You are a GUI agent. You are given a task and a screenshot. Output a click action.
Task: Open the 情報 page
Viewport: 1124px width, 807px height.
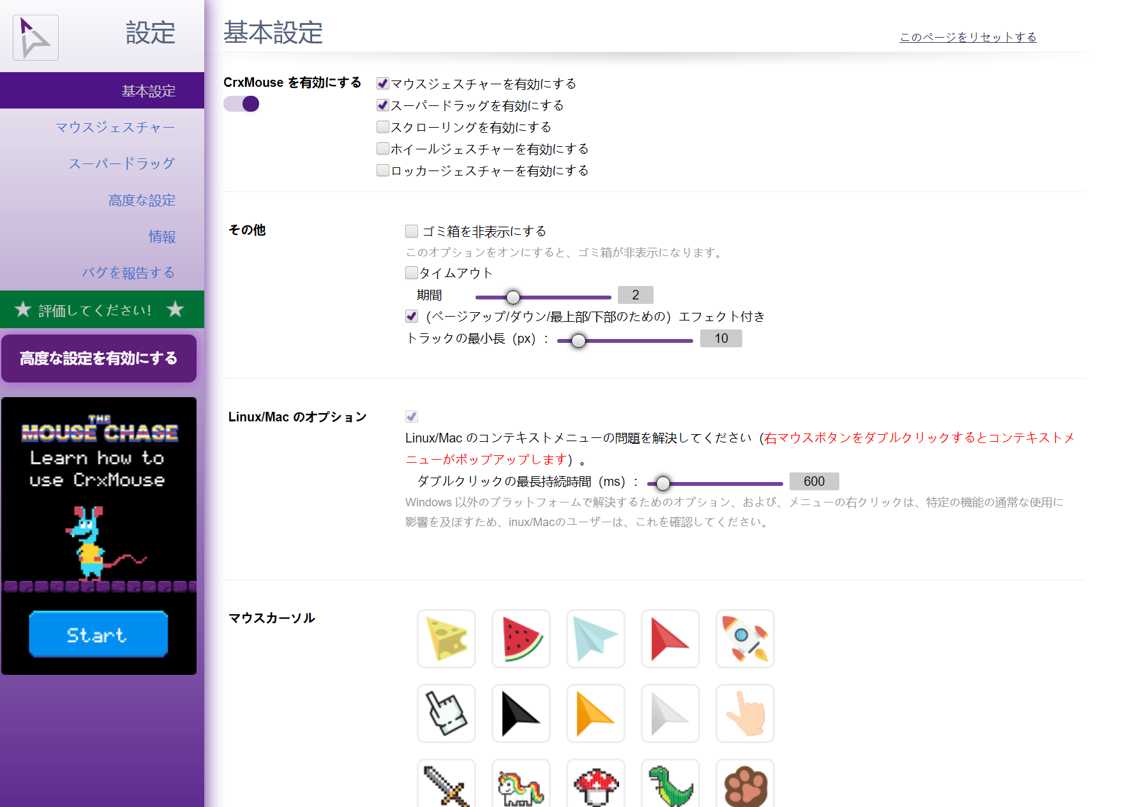pos(162,237)
